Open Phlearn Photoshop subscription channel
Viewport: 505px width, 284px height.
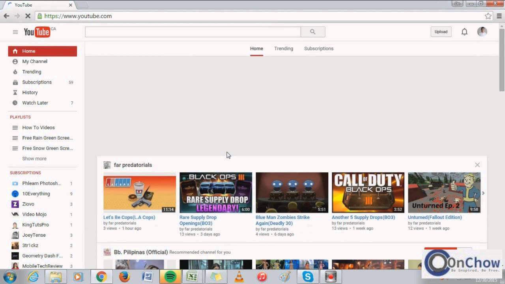click(42, 183)
